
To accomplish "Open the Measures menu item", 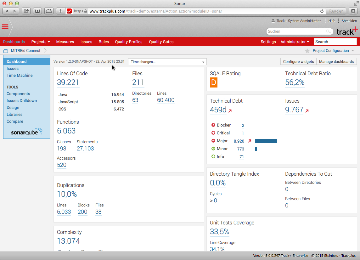I will (x=65, y=42).
